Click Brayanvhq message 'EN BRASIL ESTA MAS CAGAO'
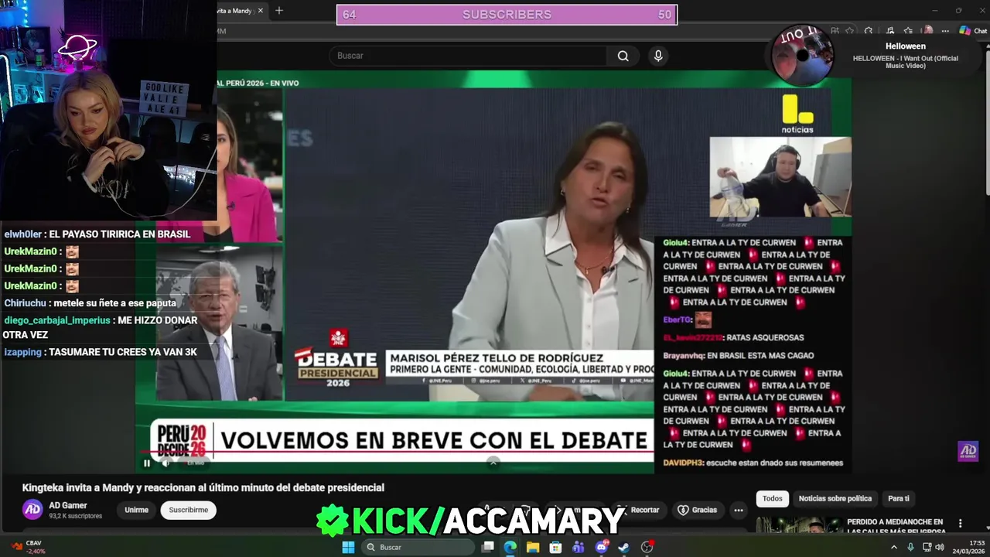 click(738, 355)
